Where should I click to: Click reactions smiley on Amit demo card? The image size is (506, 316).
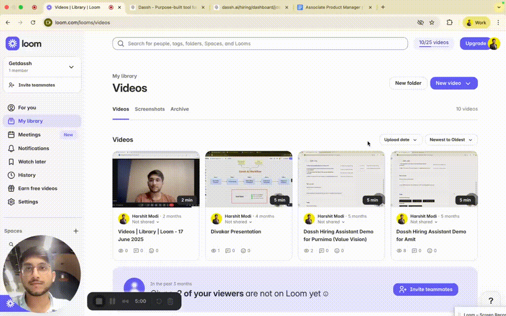429,250
